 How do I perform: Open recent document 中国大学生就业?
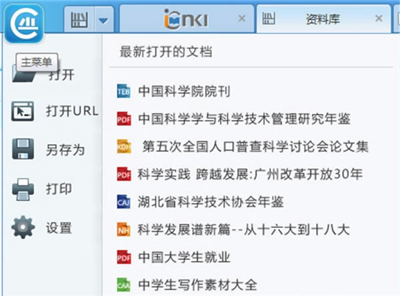[x=184, y=257]
